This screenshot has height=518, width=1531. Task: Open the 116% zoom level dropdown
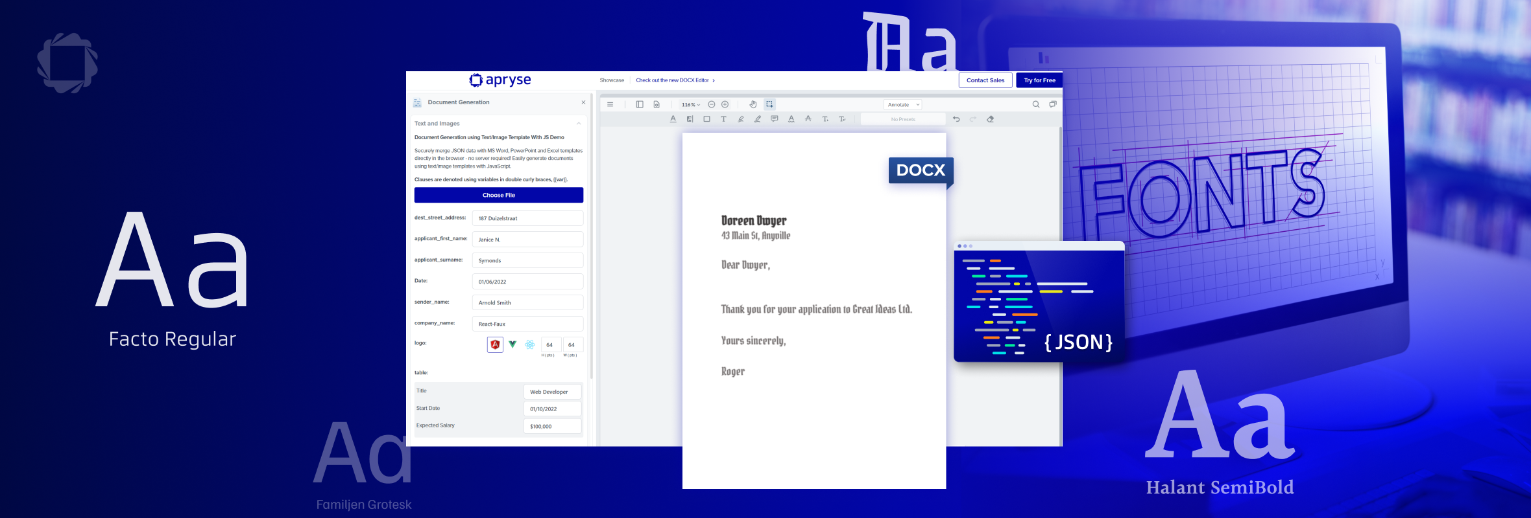[690, 104]
